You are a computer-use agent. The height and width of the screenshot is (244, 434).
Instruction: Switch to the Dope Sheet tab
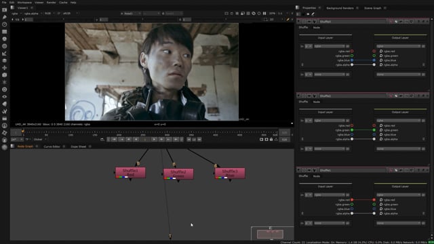(79, 146)
